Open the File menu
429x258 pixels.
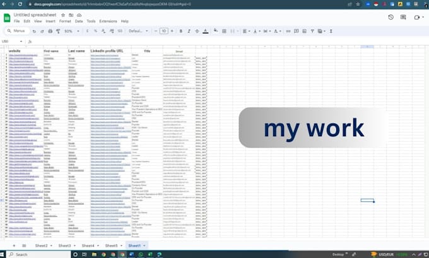pos(16,21)
